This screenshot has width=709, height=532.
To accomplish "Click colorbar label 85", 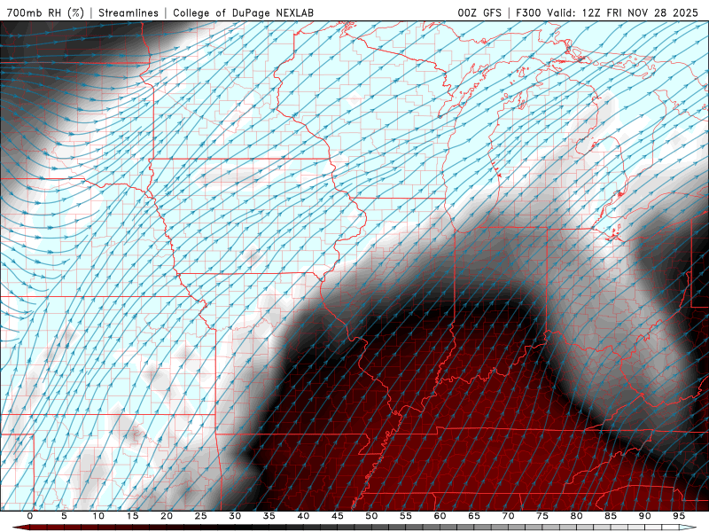I will click(611, 516).
